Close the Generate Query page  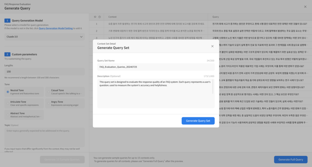point(305,7)
